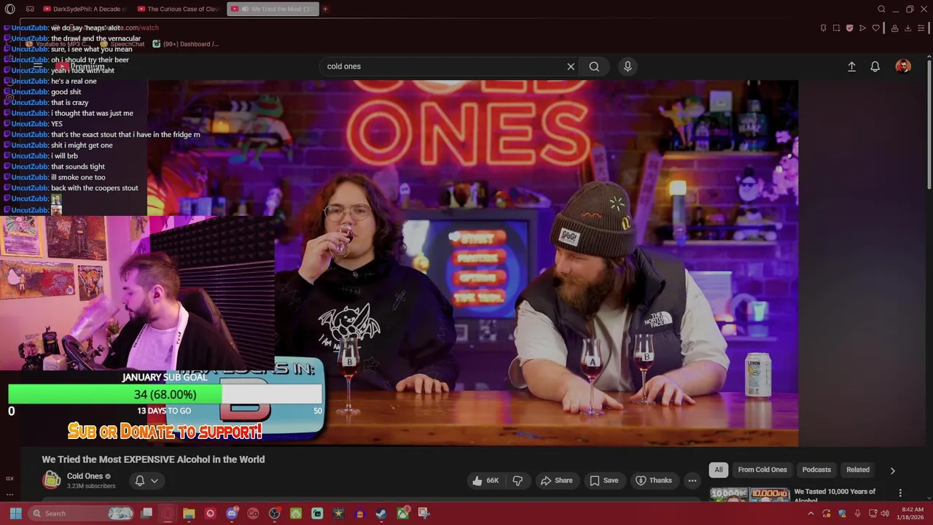Select the All filter chip
This screenshot has width=933, height=525.
(x=719, y=470)
